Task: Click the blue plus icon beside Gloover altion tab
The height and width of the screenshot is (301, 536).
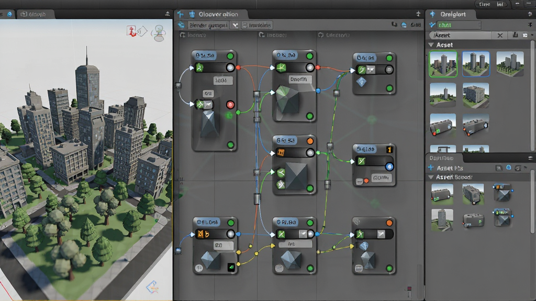Action: [181, 14]
